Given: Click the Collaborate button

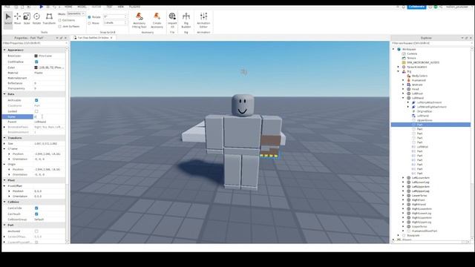Looking at the screenshot, I should click(416, 7).
